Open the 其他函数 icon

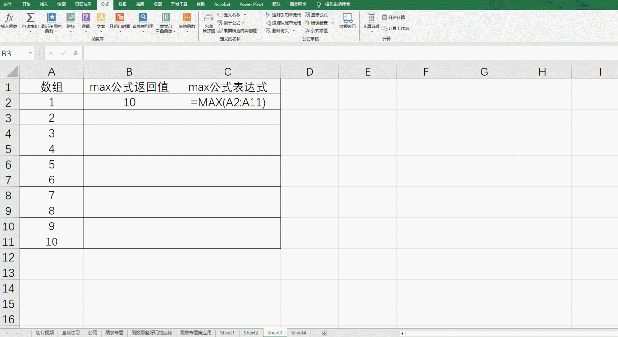tap(187, 18)
